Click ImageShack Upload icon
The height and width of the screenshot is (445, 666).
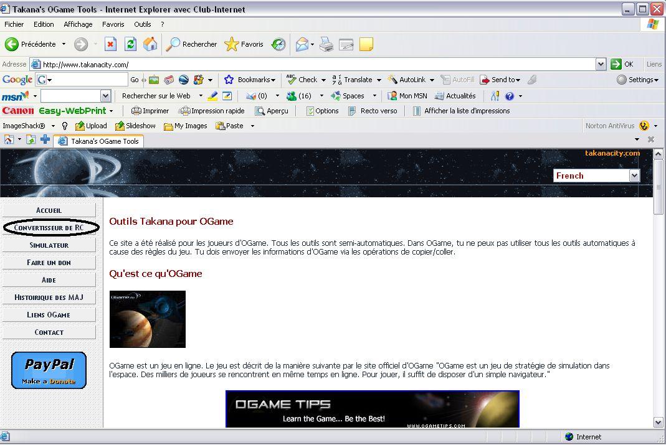click(91, 126)
